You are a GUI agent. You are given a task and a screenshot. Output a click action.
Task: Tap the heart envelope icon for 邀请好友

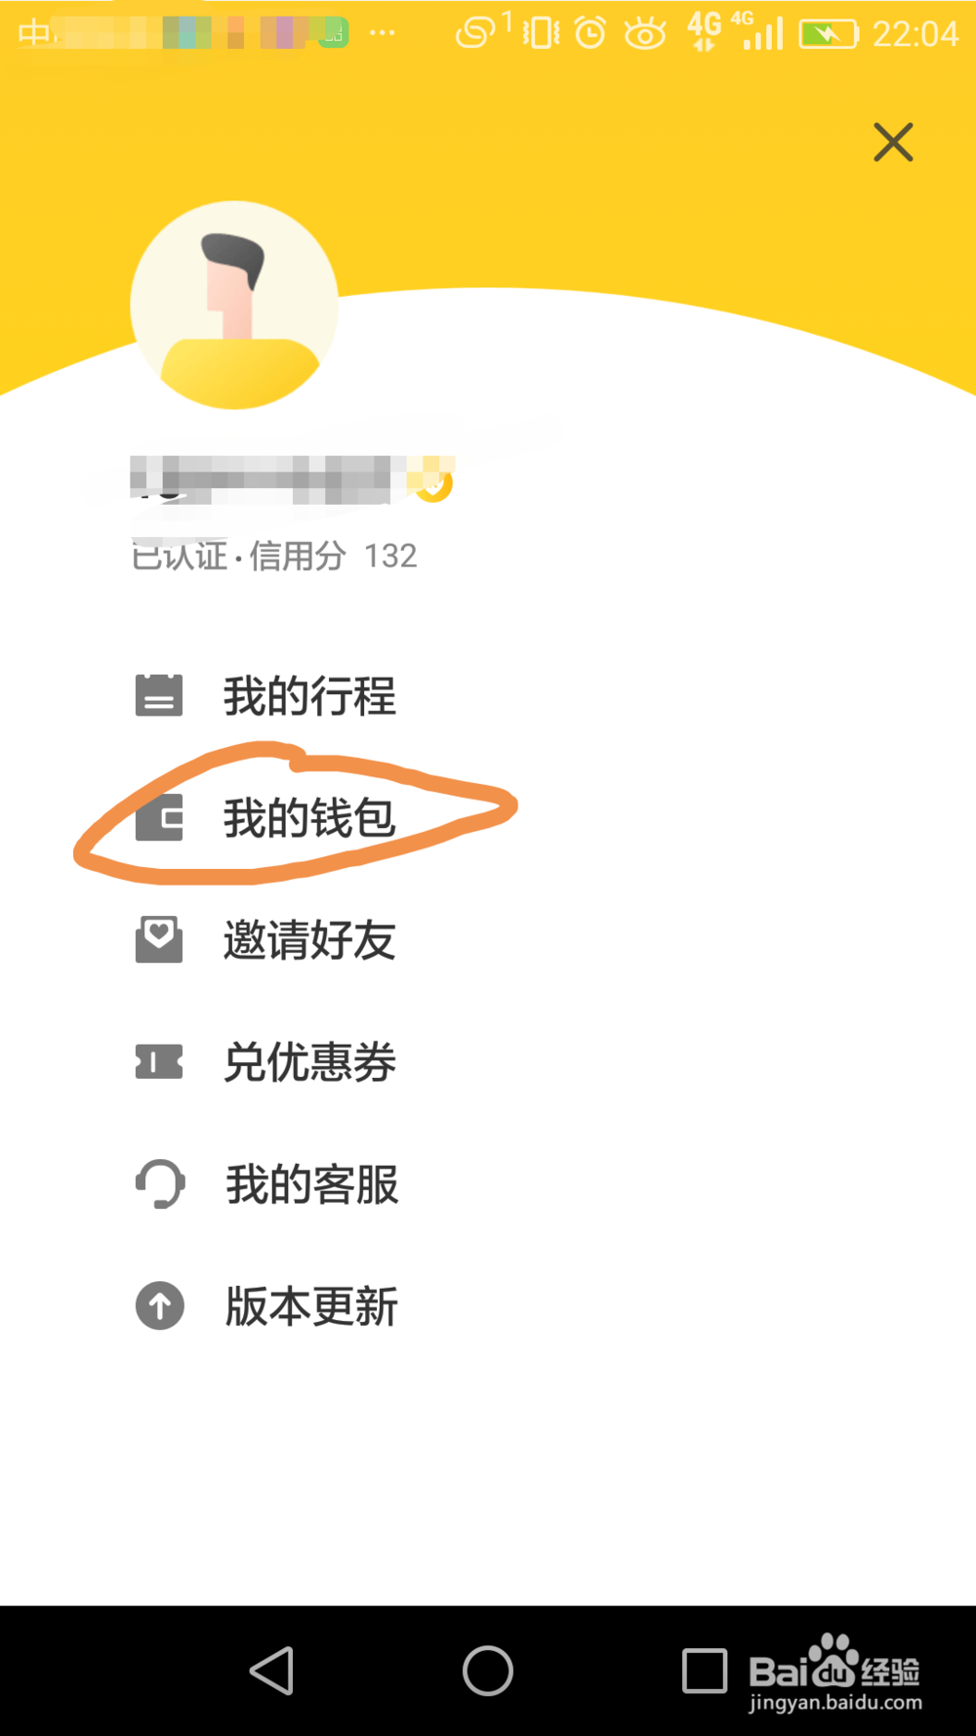tap(159, 939)
